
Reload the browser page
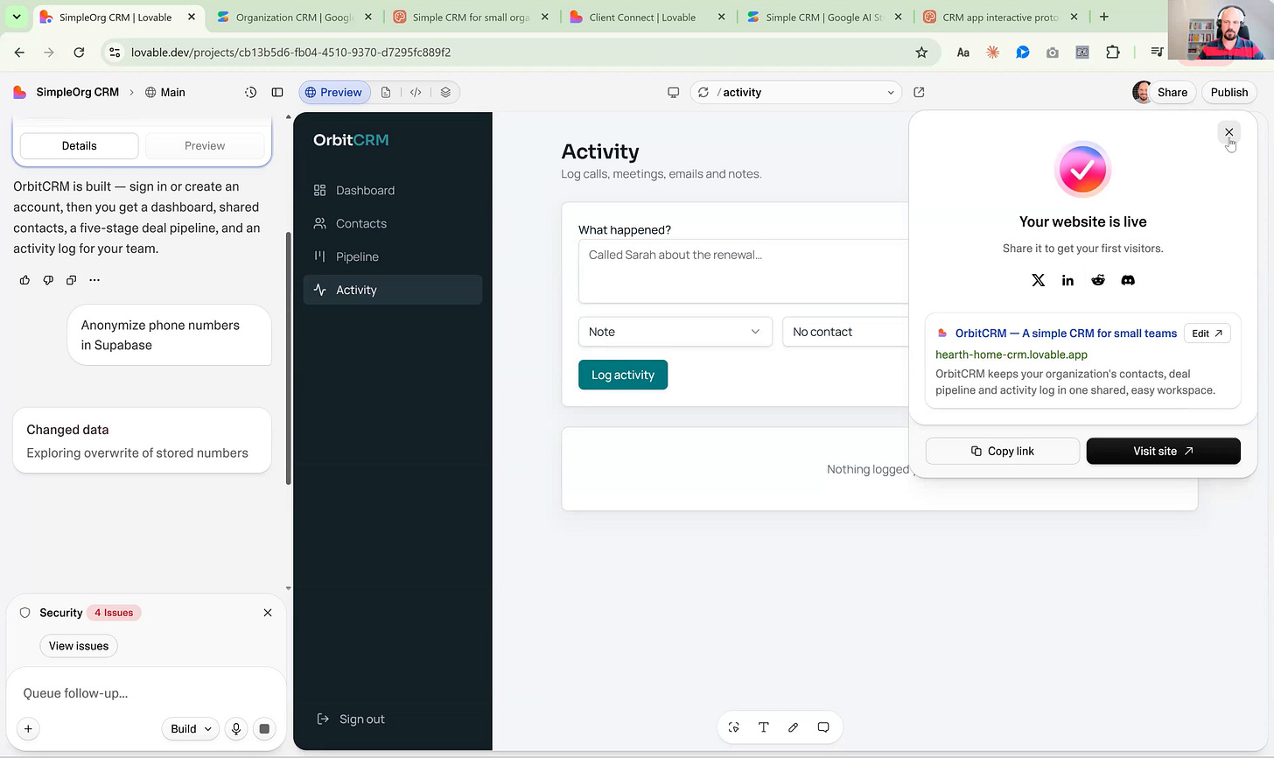pos(79,53)
